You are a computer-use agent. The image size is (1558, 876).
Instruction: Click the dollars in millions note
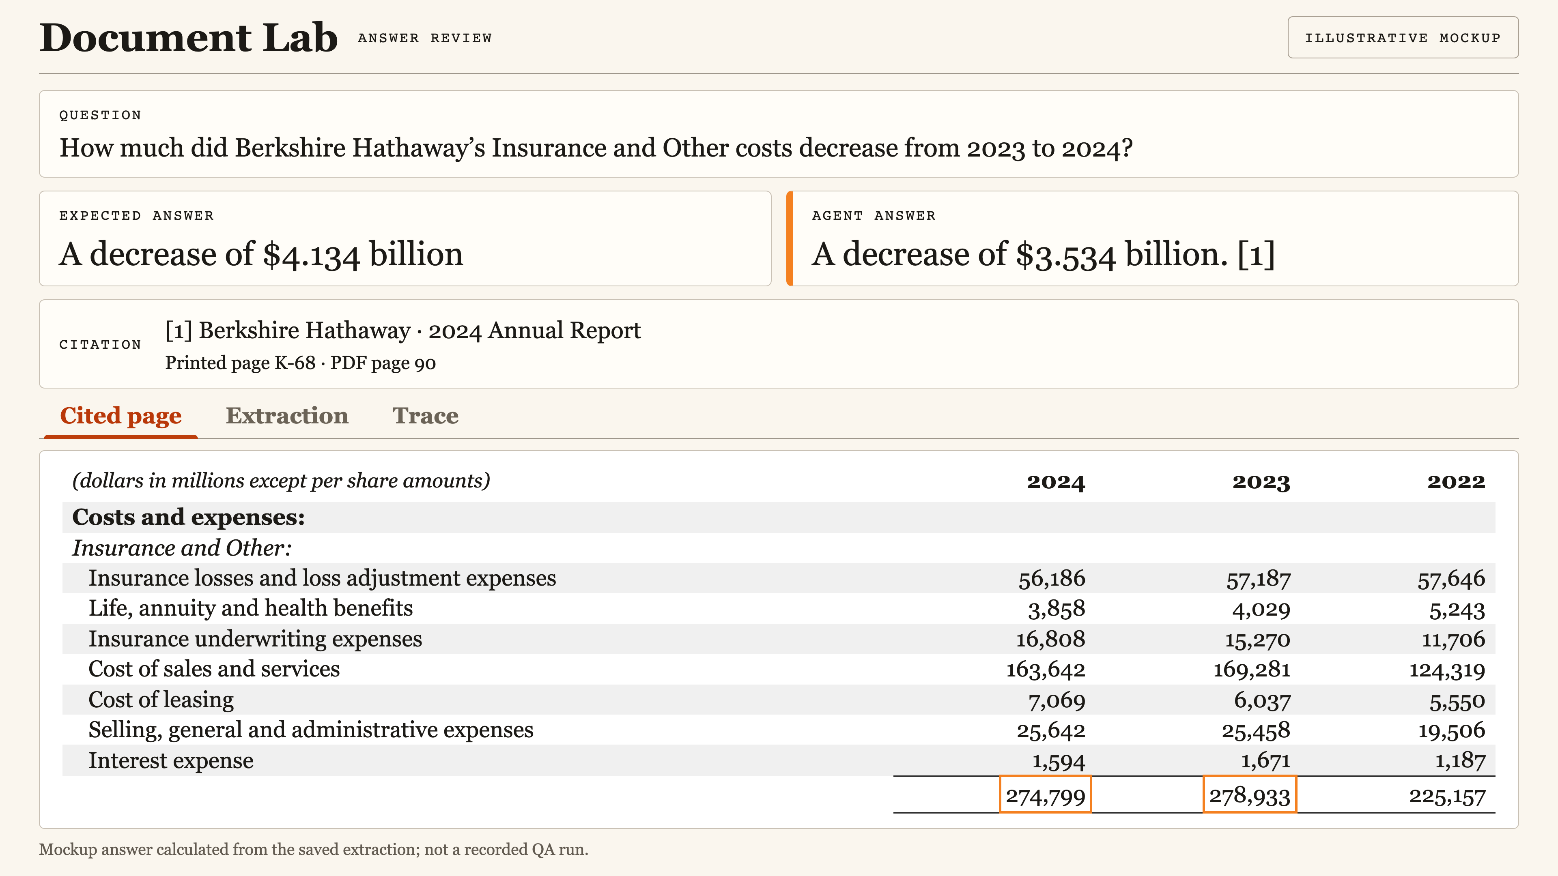(281, 481)
